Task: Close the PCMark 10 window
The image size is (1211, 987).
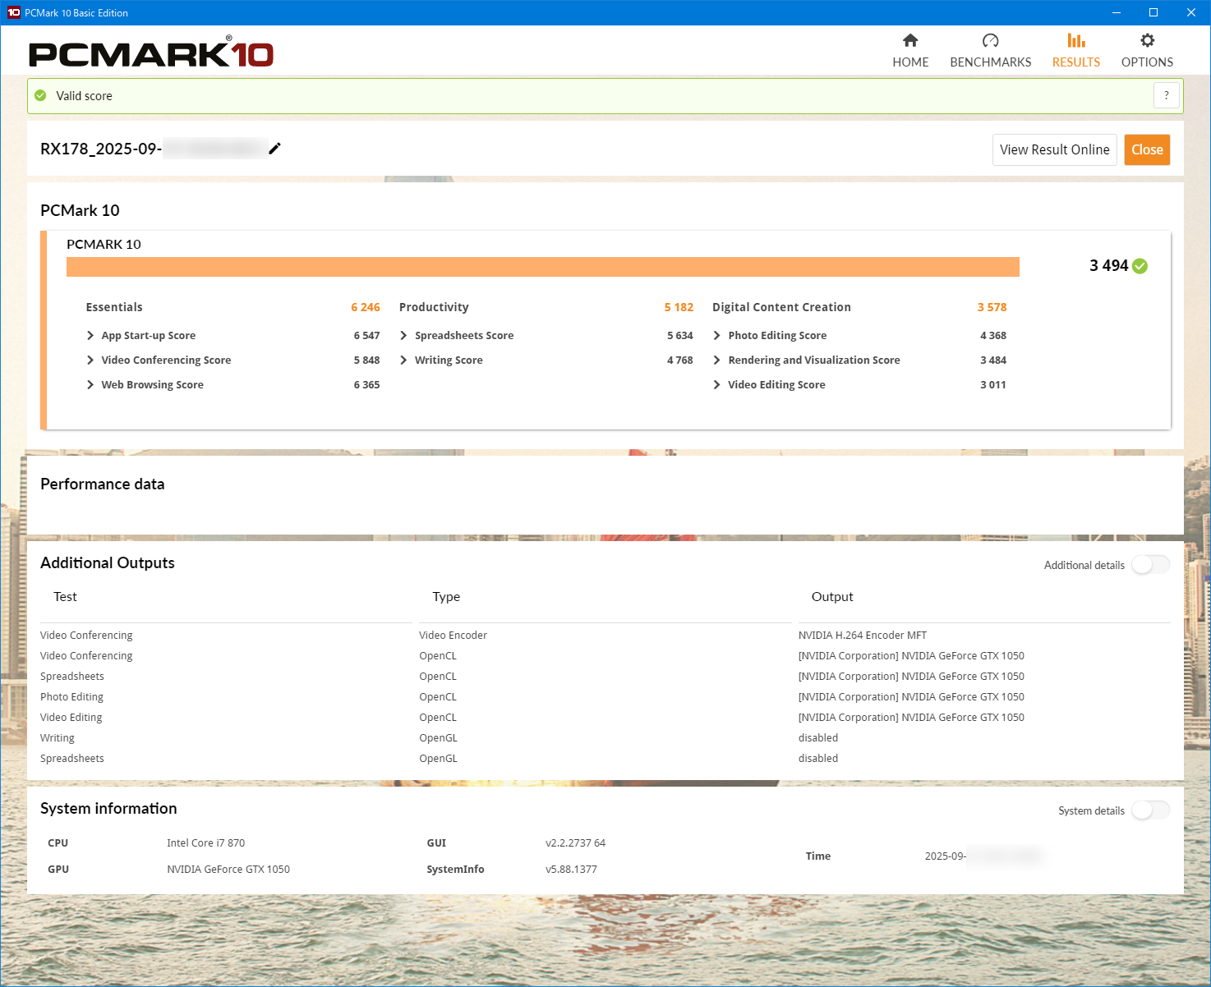Action: 1191,12
